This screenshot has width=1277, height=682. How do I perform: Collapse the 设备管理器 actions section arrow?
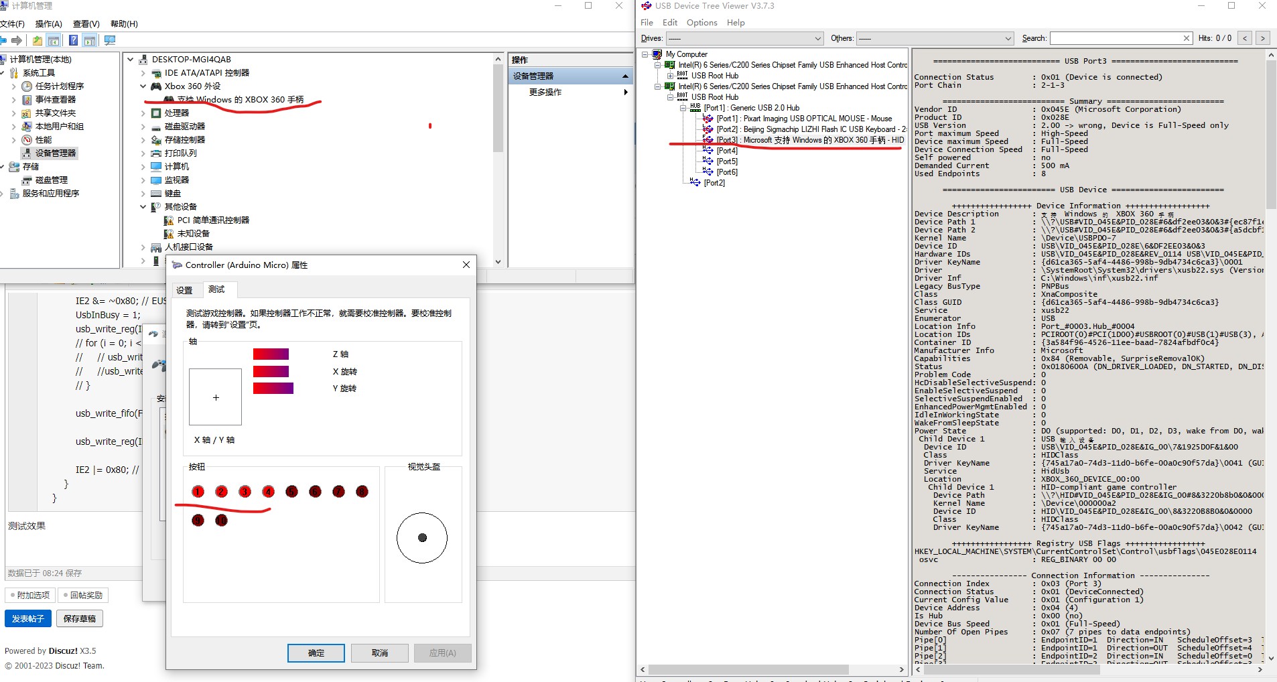click(x=625, y=76)
